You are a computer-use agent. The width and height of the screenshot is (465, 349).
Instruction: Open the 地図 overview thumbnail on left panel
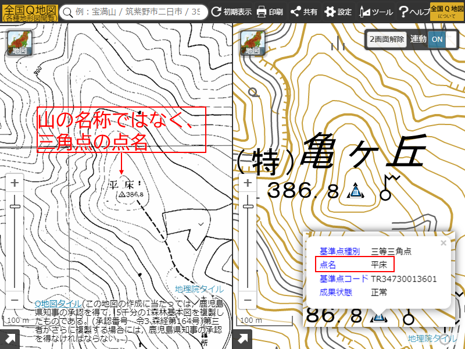[x=20, y=44]
